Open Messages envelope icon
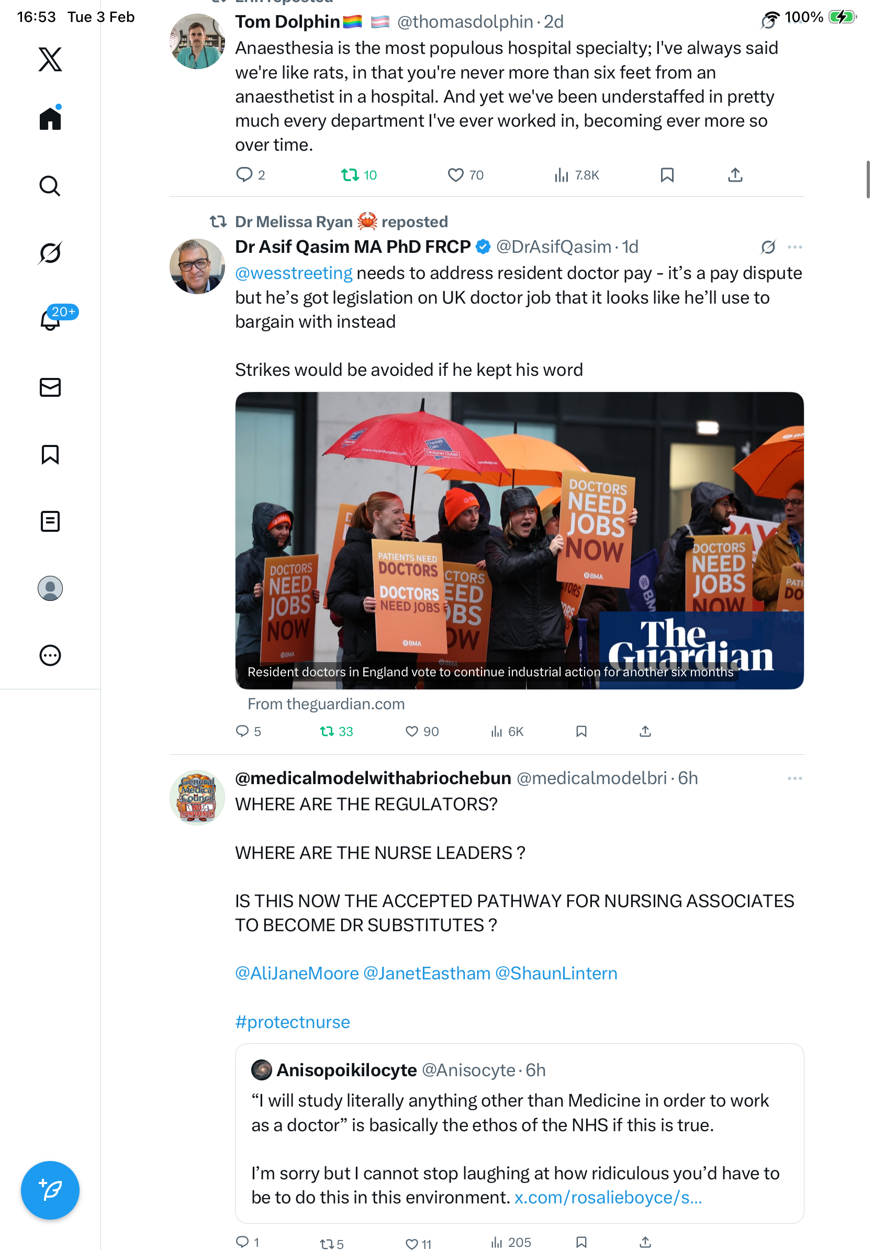 50,387
